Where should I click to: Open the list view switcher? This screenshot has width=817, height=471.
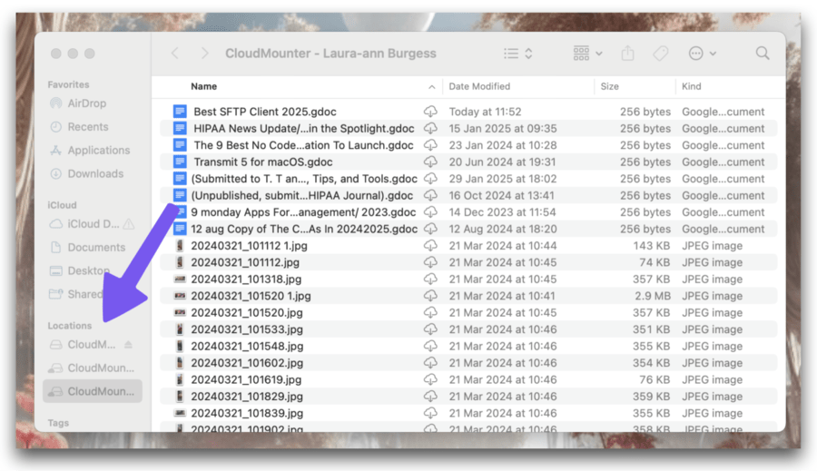(x=518, y=54)
